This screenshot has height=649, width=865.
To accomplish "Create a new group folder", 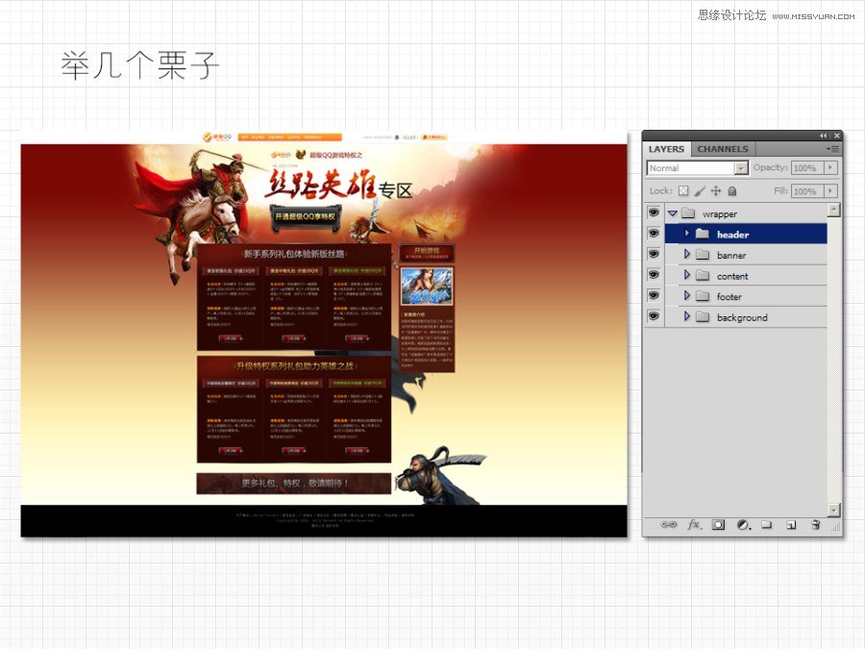I will (x=767, y=524).
